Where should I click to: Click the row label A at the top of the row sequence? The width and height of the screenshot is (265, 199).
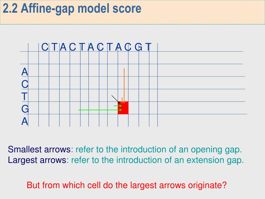tap(25, 72)
